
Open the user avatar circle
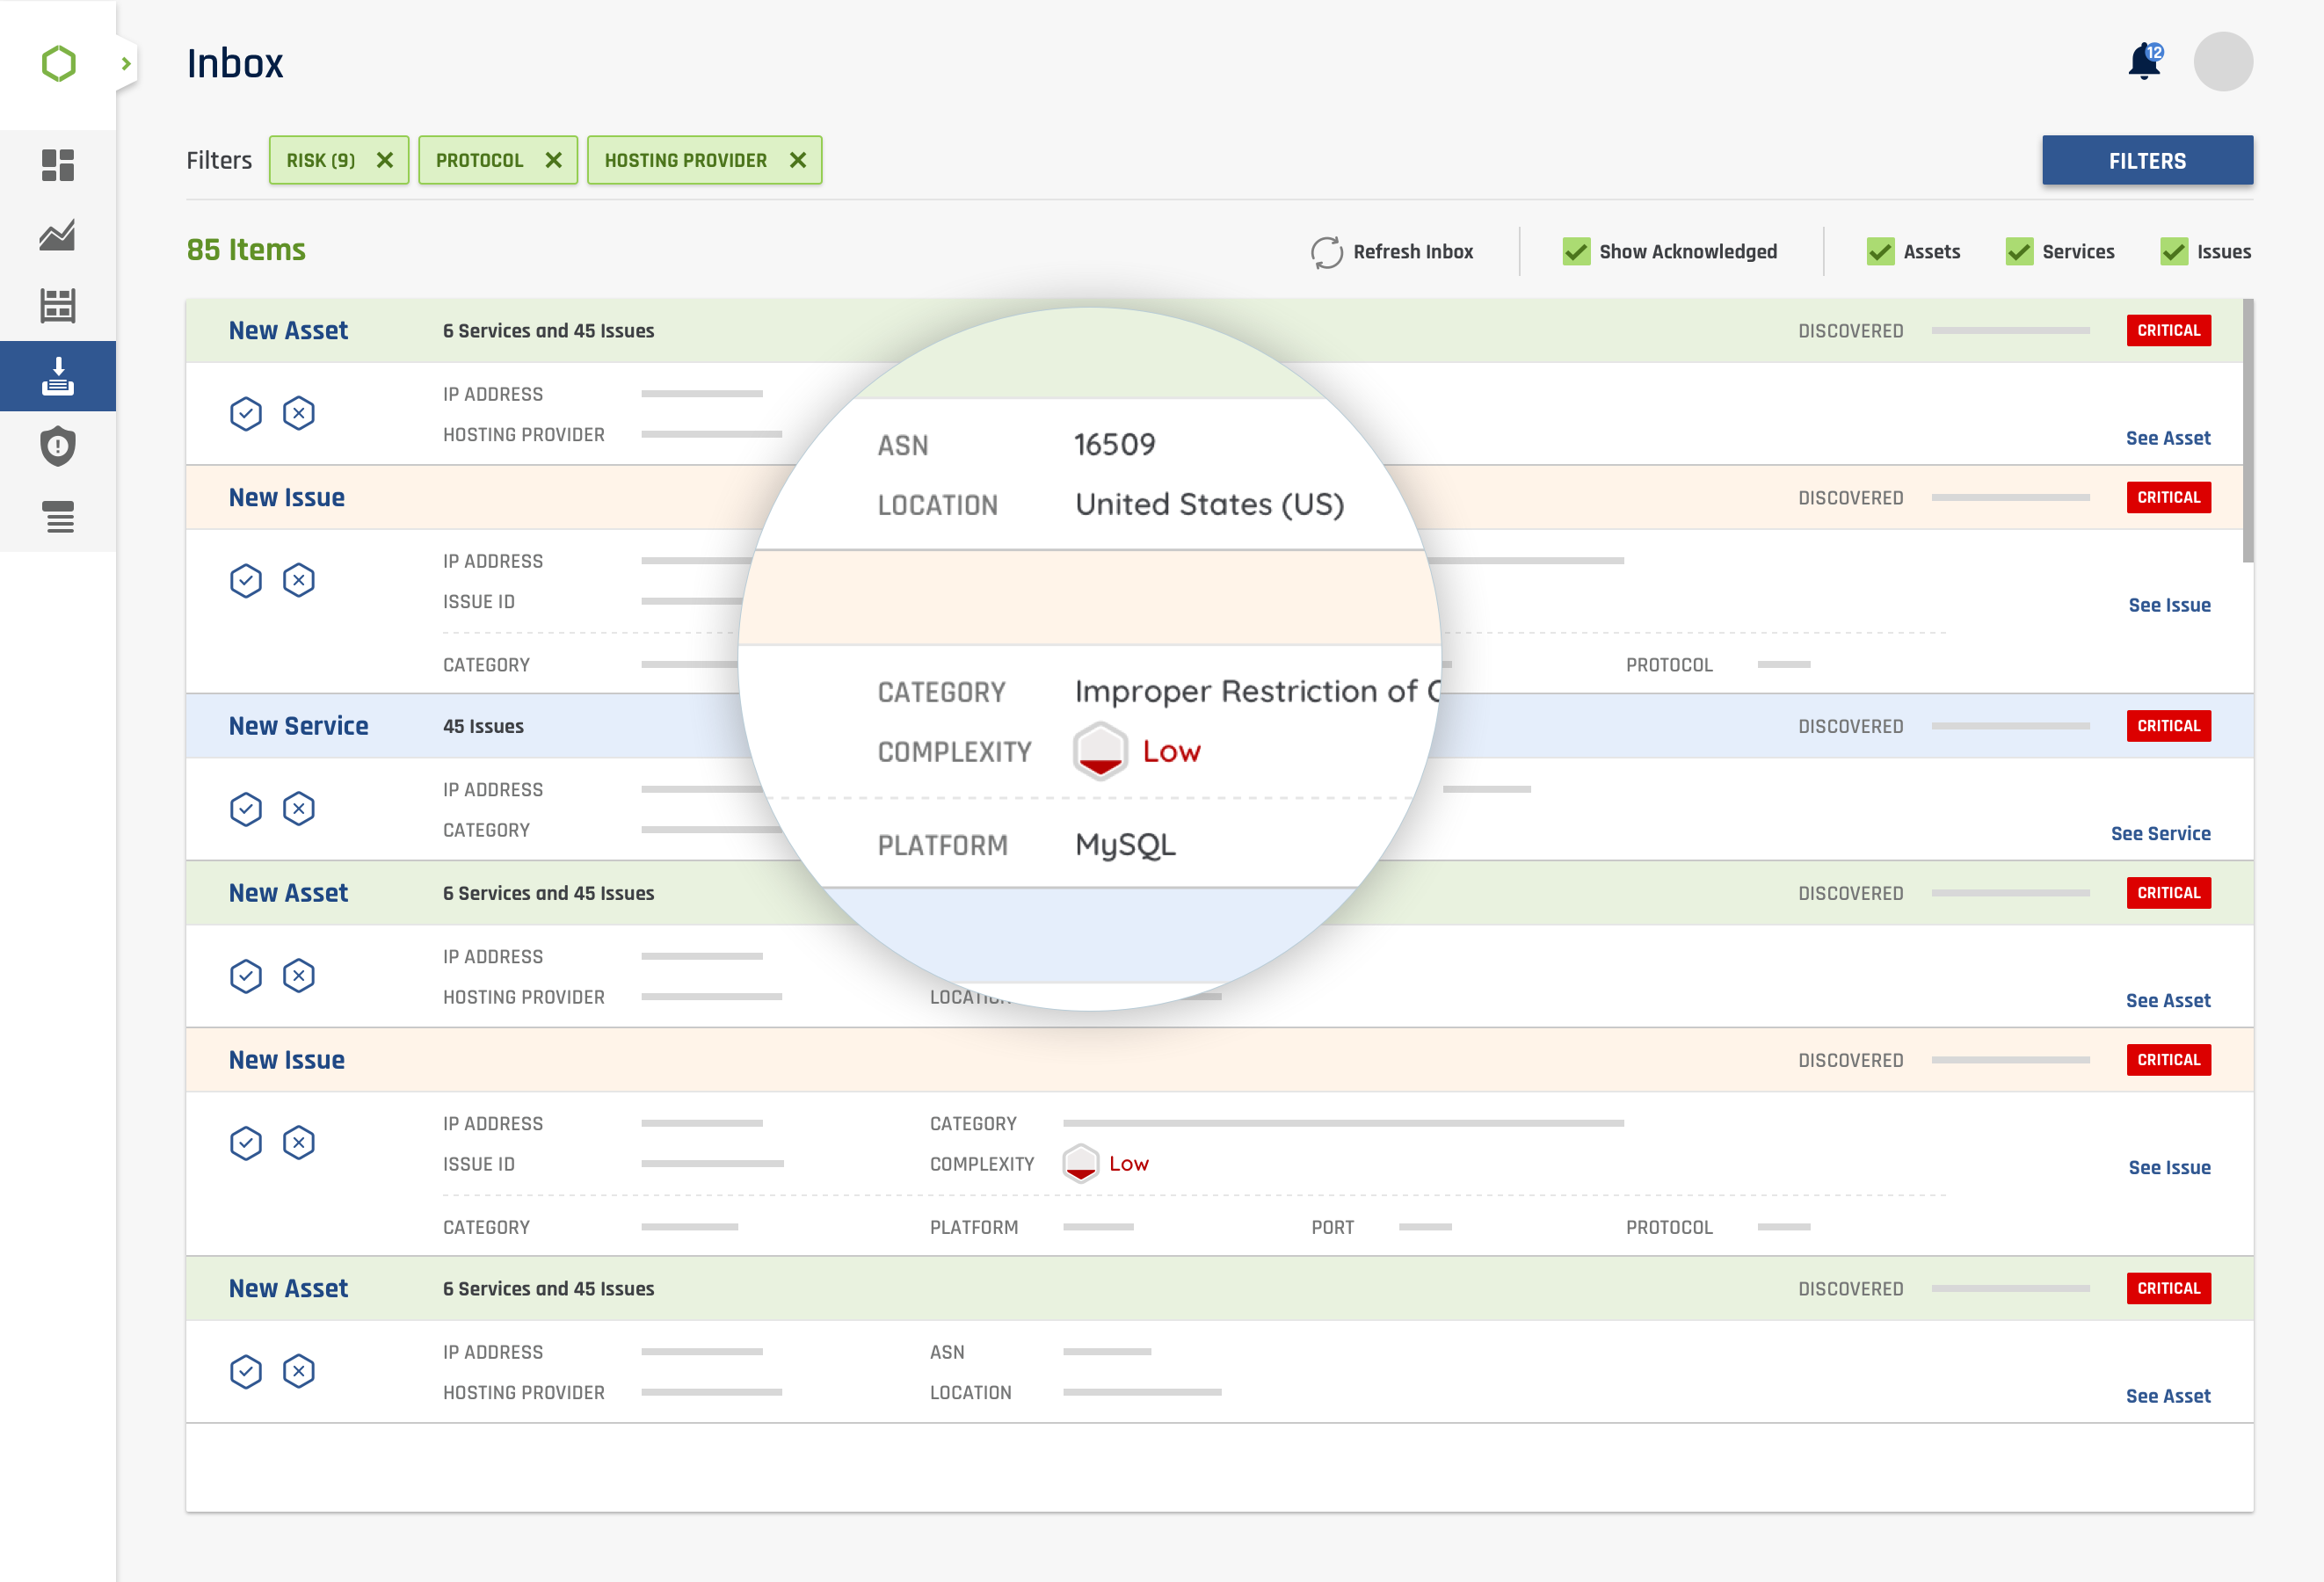(2222, 62)
